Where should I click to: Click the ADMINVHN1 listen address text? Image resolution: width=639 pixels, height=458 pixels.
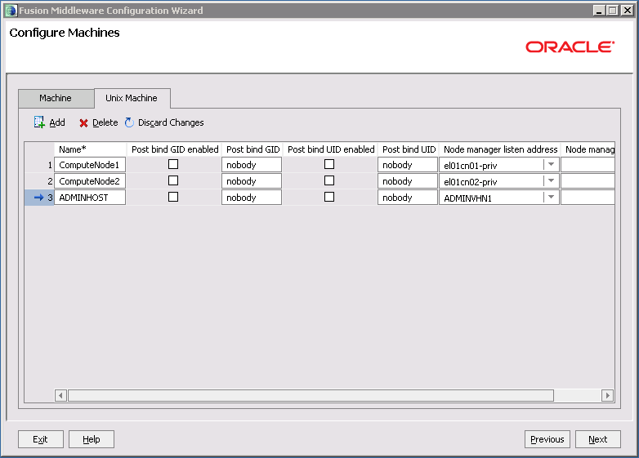click(x=467, y=198)
